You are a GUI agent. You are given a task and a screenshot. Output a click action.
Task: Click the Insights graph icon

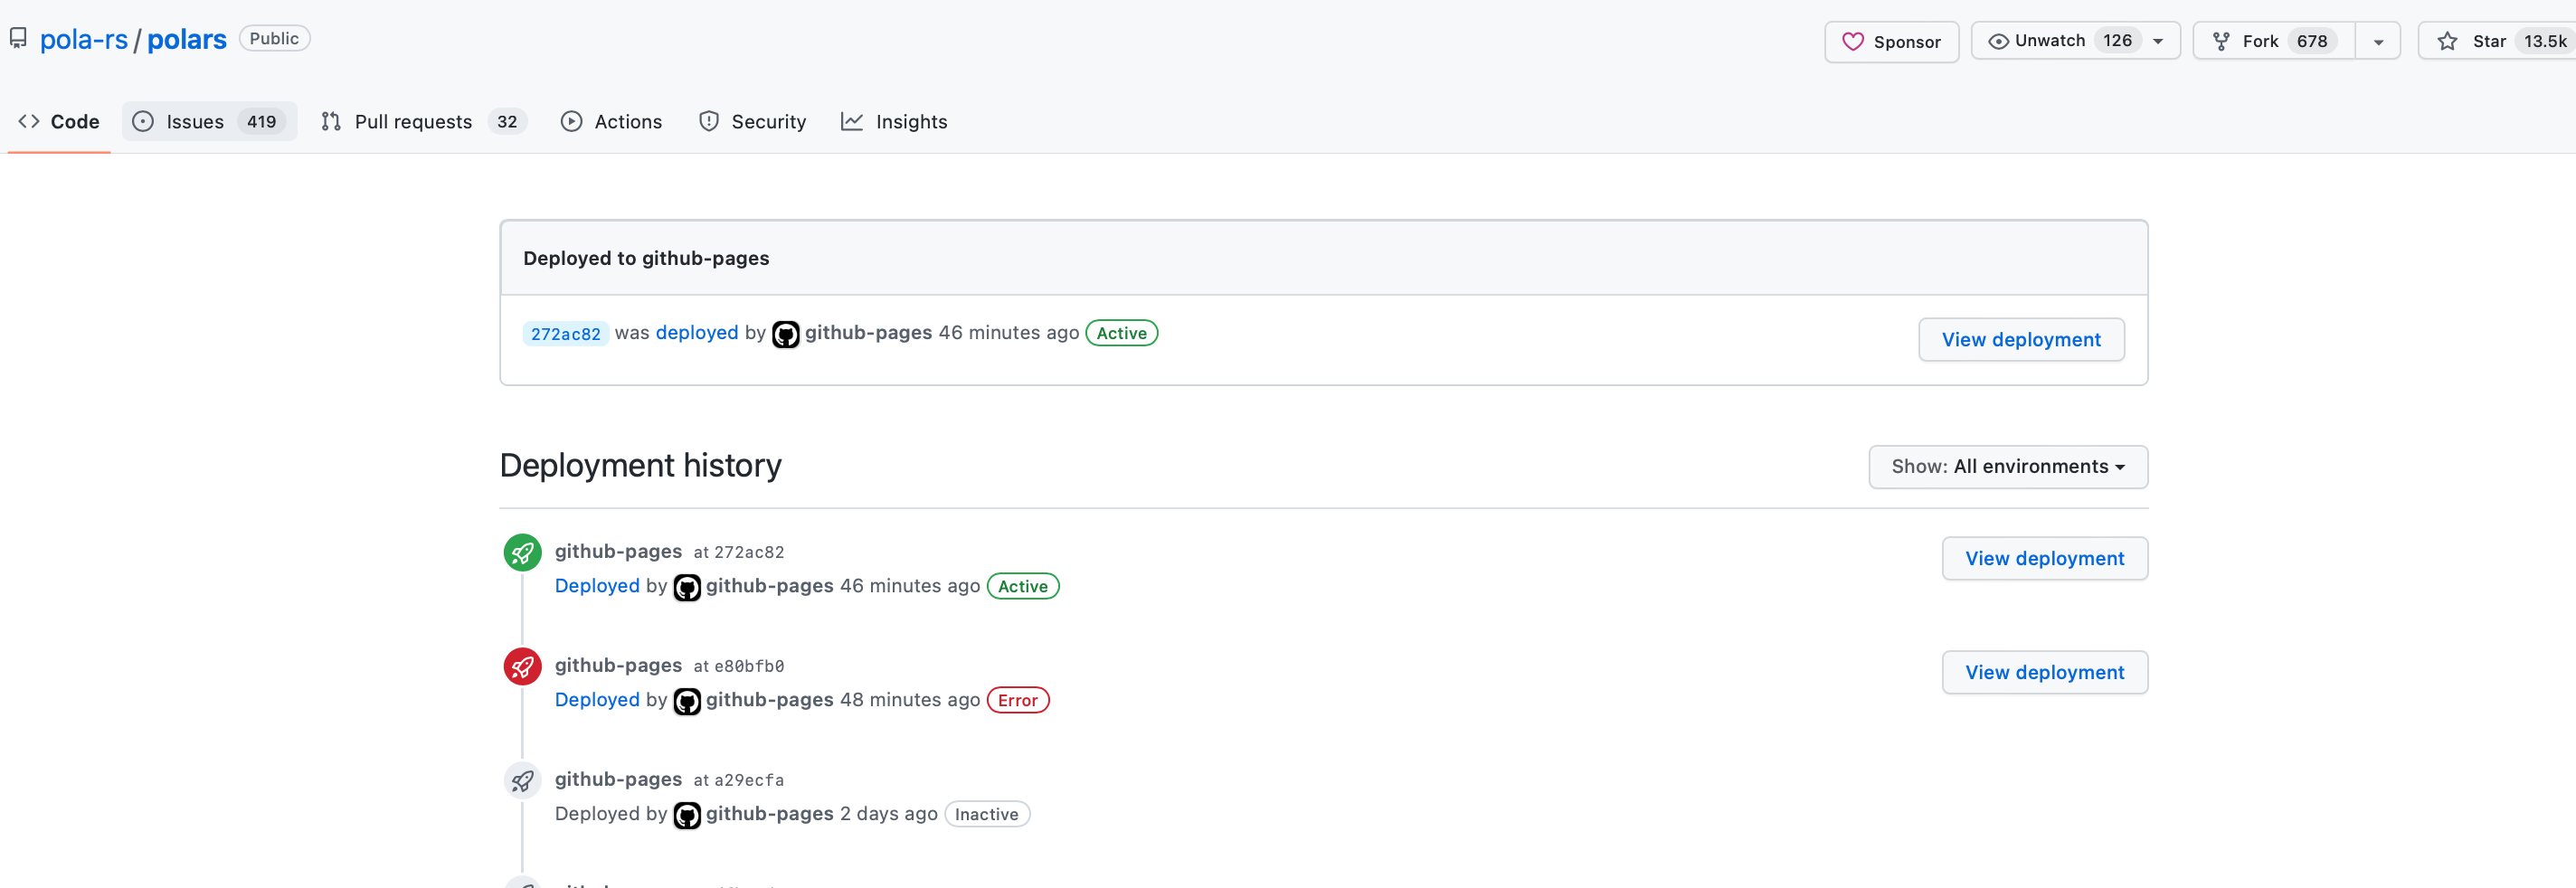851,121
